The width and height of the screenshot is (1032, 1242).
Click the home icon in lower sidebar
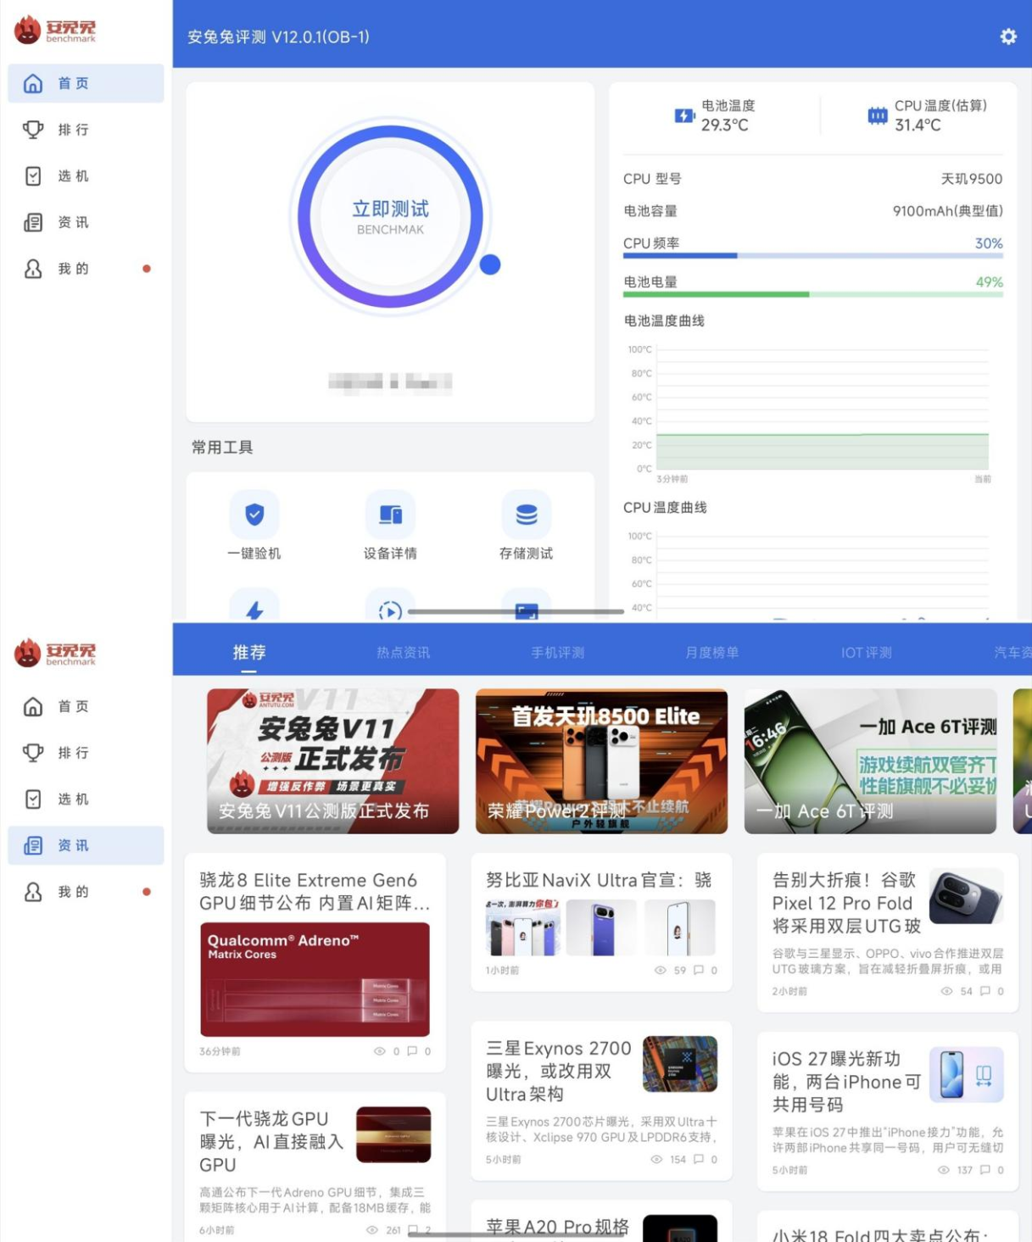tap(33, 706)
